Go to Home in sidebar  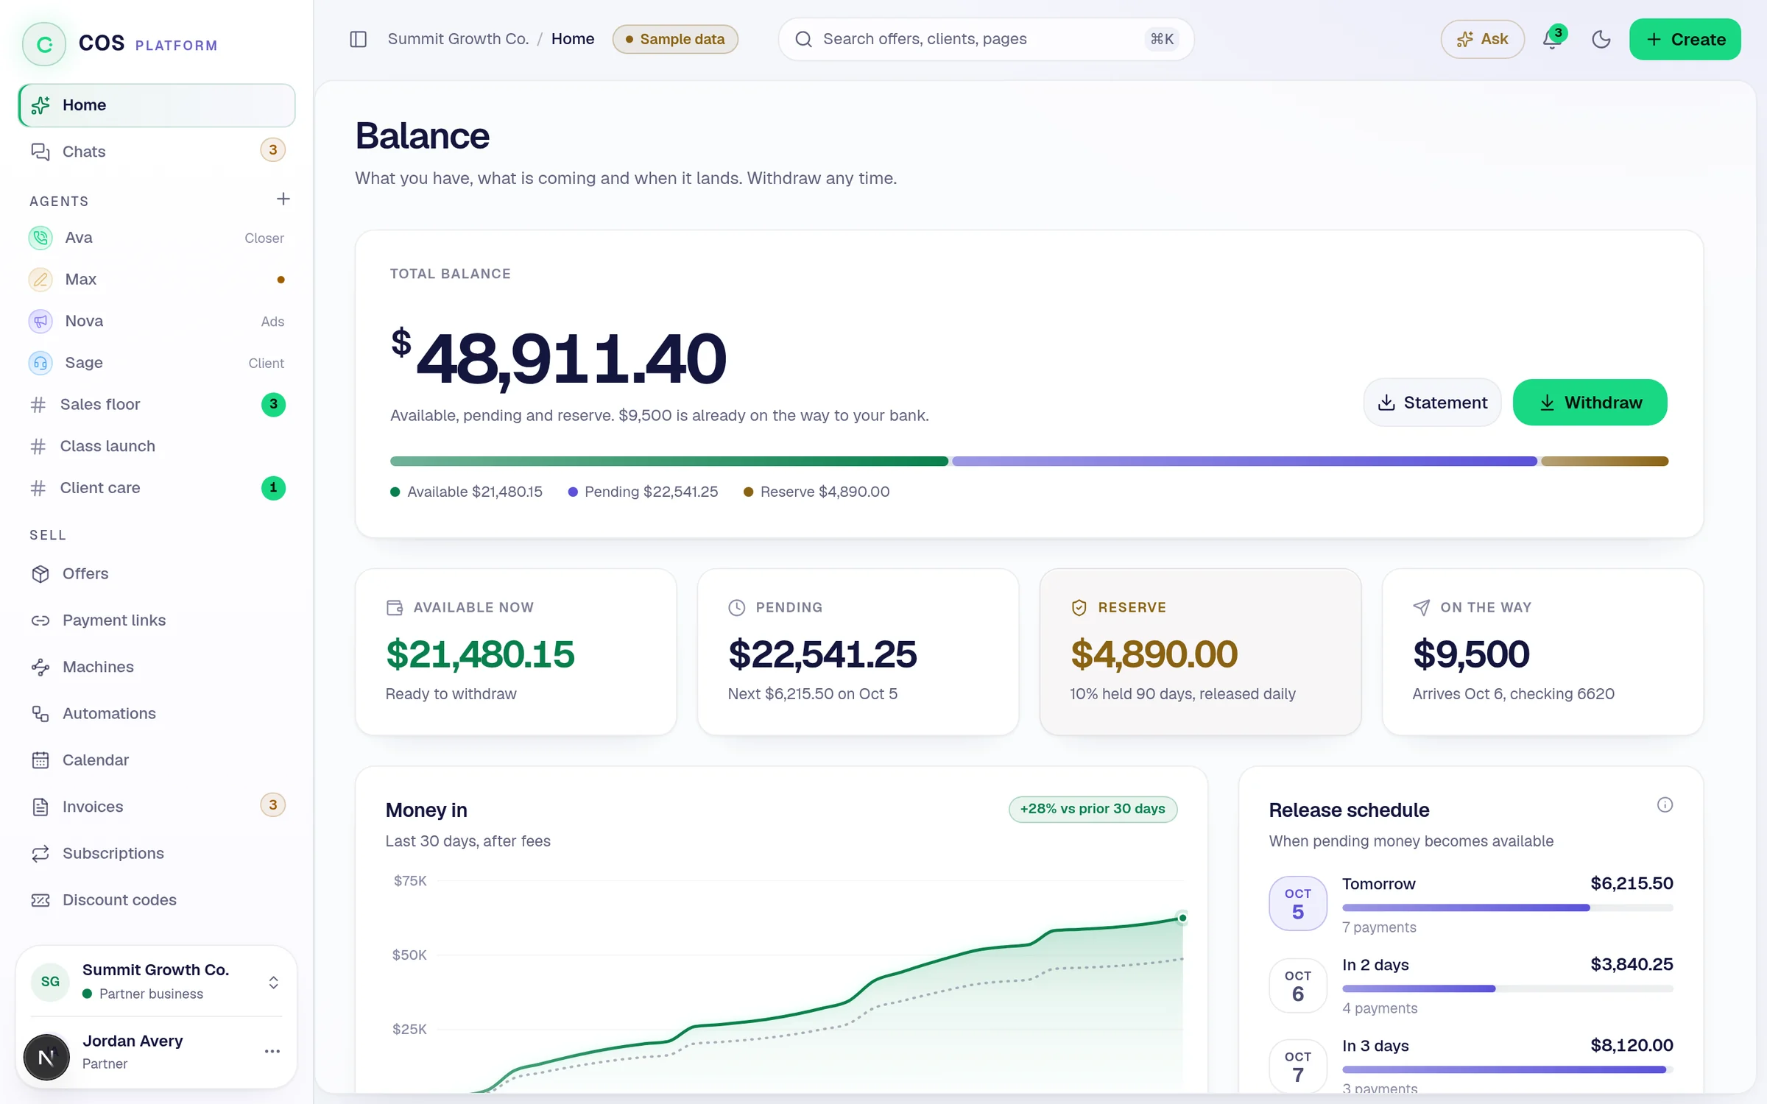click(157, 105)
